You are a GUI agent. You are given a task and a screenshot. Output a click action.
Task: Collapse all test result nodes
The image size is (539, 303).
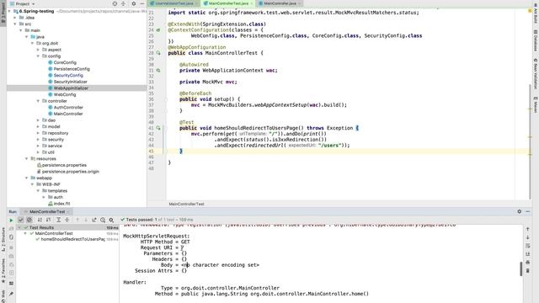[67, 220]
